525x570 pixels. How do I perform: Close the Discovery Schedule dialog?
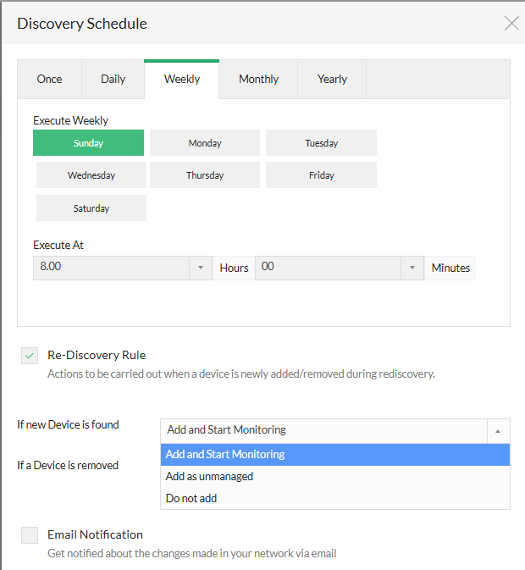511,24
